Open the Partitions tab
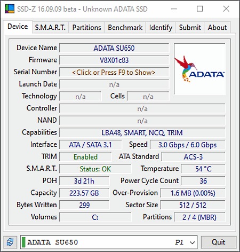This screenshot has width=240, height=252. coord(86,28)
